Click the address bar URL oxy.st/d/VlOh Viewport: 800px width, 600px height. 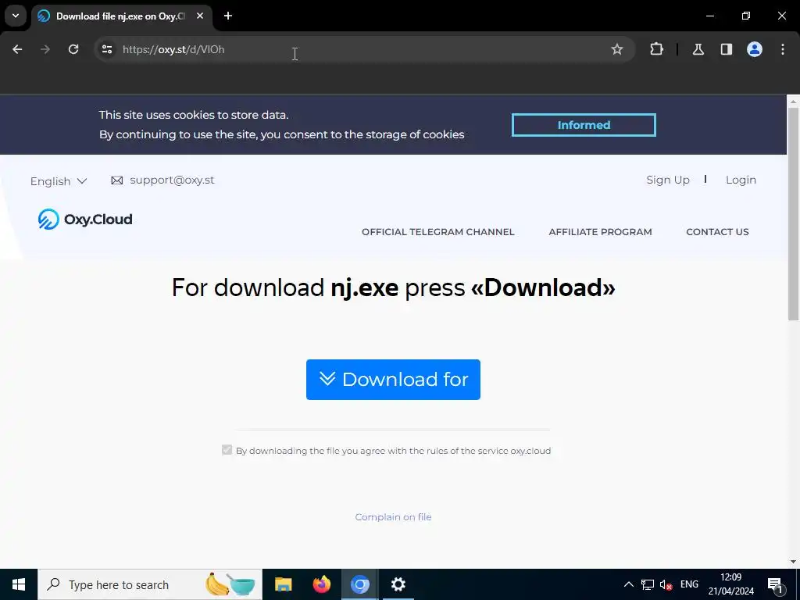click(x=173, y=49)
